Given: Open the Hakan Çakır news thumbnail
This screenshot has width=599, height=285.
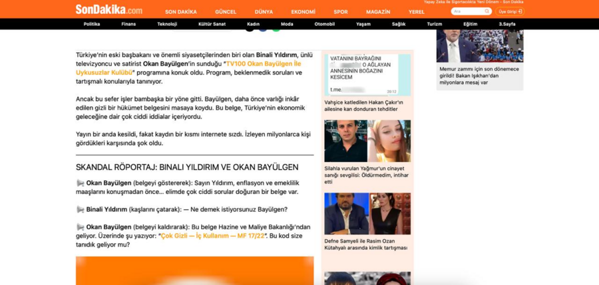Looking at the screenshot, I should point(367,74).
